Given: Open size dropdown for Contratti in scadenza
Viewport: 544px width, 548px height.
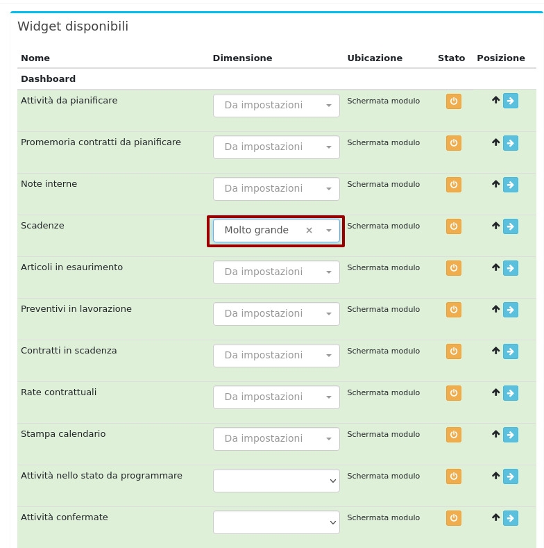Looking at the screenshot, I should [x=276, y=356].
